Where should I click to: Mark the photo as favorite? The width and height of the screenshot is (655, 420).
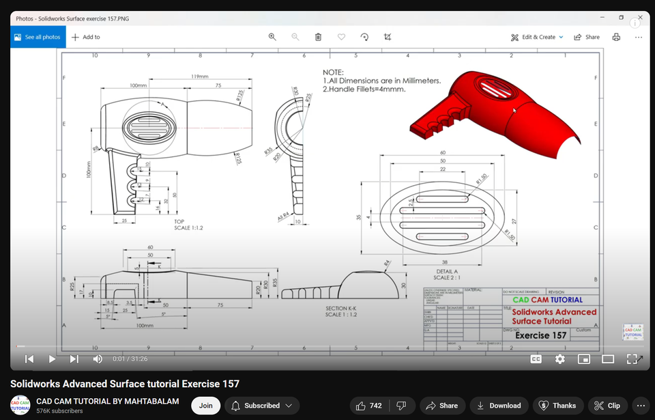coord(341,37)
